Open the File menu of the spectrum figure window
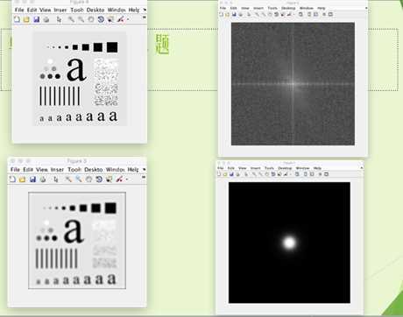This screenshot has height=317, width=403. (x=223, y=8)
